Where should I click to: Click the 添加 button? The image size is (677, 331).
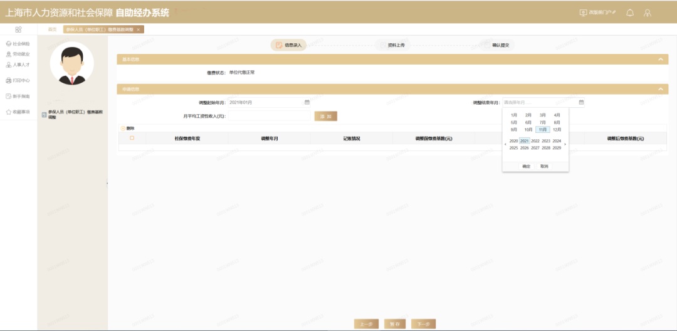pyautogui.click(x=325, y=116)
